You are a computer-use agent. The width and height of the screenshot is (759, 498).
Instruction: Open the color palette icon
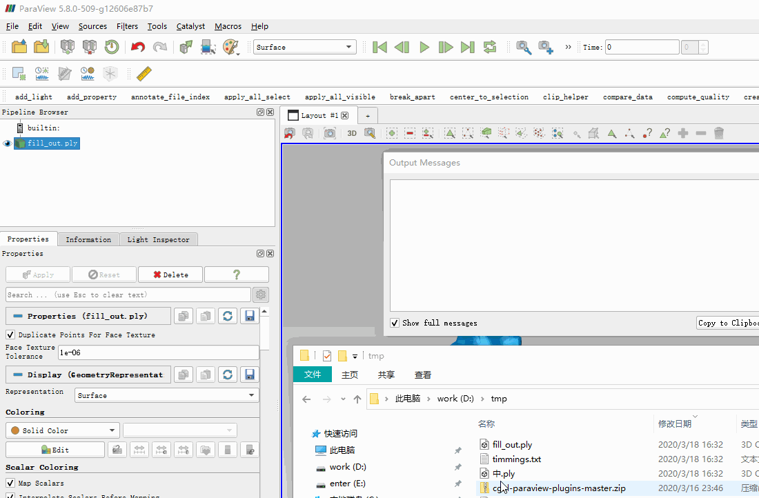pyautogui.click(x=231, y=47)
